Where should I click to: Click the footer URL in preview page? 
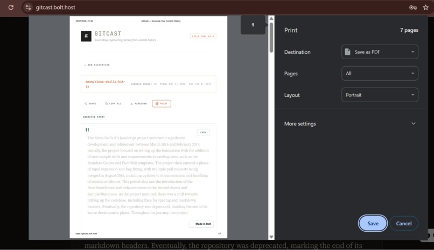pyautogui.click(x=86, y=234)
